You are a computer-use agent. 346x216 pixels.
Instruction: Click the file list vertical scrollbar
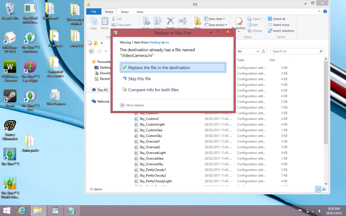pos(326,103)
